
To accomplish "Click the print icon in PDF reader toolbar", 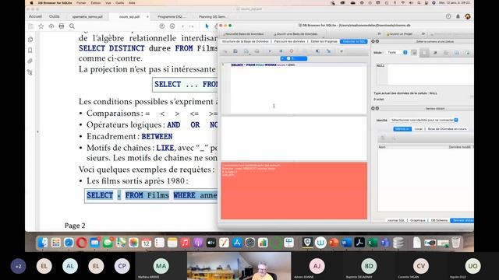I will click(x=62, y=26).
